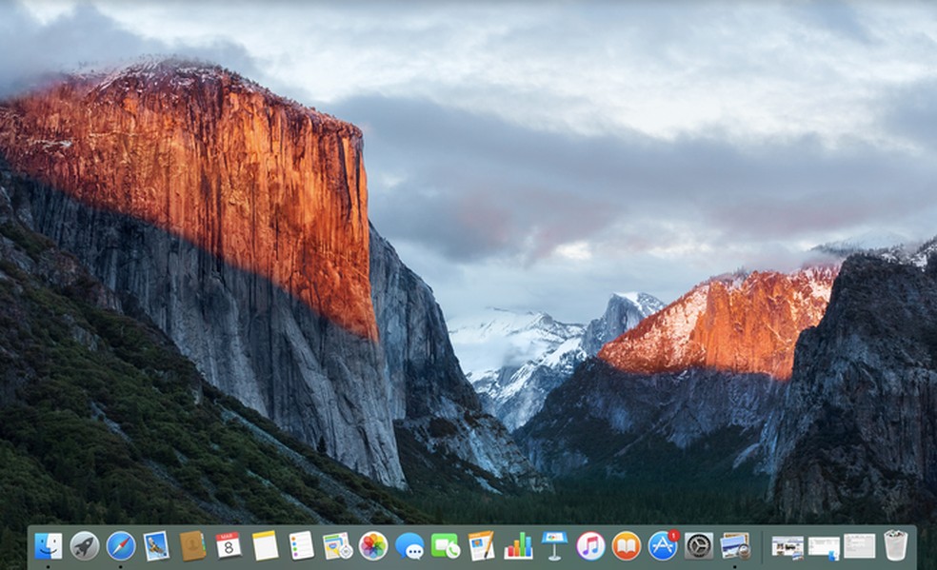Open the brown Contacts book icon
This screenshot has height=570, width=937.
(x=192, y=545)
